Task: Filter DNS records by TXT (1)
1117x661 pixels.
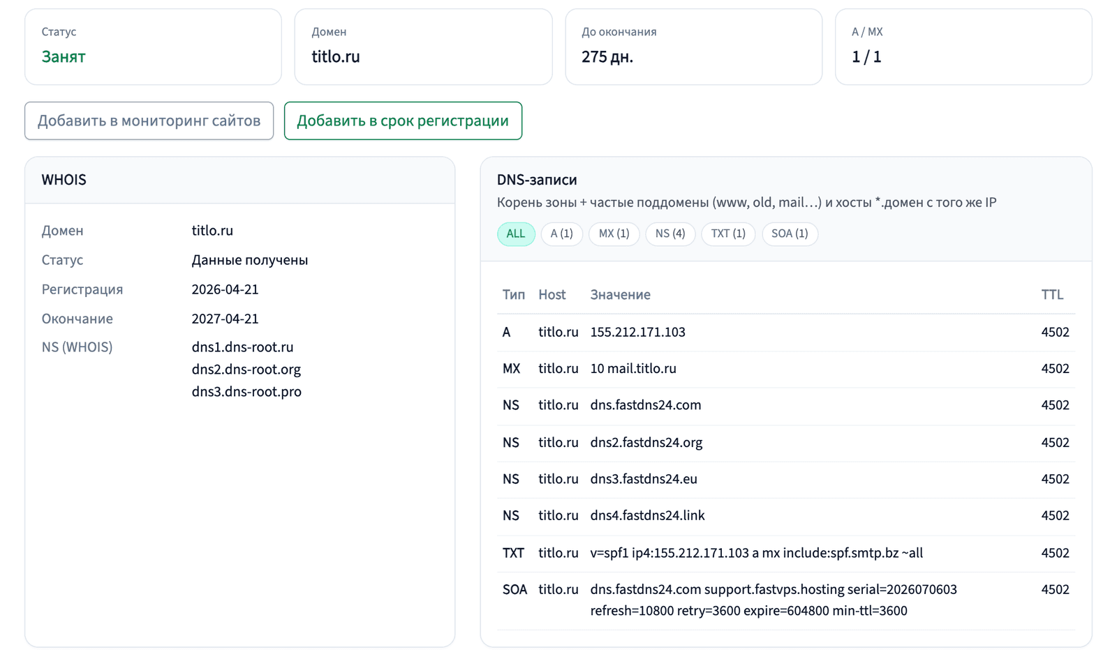Action: coord(728,234)
